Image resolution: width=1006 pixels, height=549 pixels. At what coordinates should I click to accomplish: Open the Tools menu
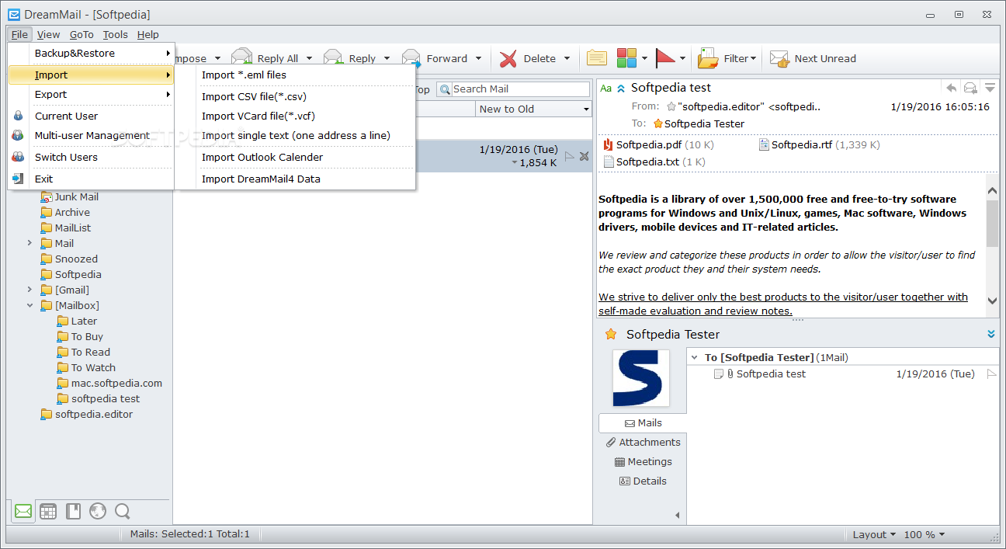pos(115,34)
